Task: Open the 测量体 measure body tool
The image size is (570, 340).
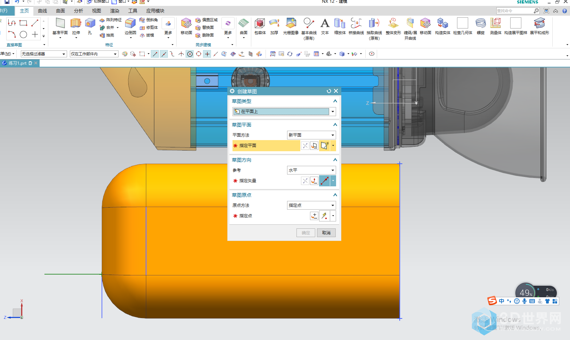Action: 496,26
